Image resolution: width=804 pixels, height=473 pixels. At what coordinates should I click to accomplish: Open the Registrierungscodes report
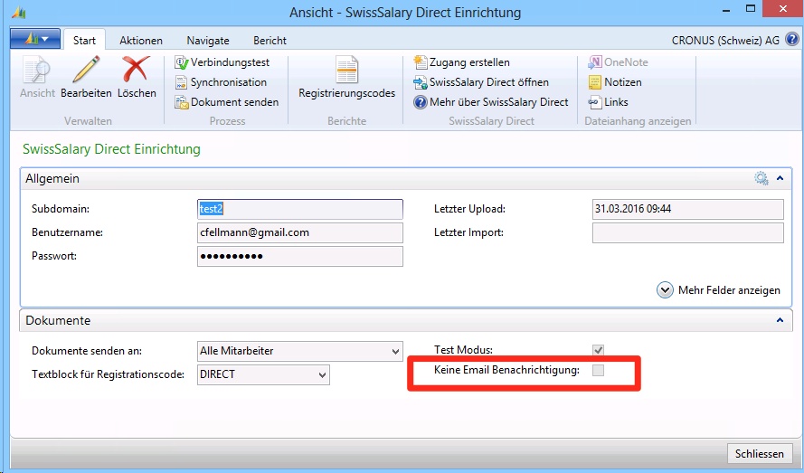tap(346, 77)
